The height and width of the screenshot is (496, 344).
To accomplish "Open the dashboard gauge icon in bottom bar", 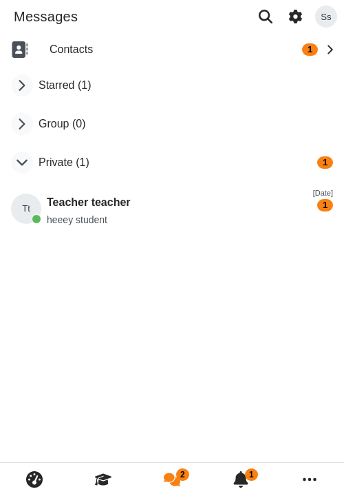I will pos(34,479).
